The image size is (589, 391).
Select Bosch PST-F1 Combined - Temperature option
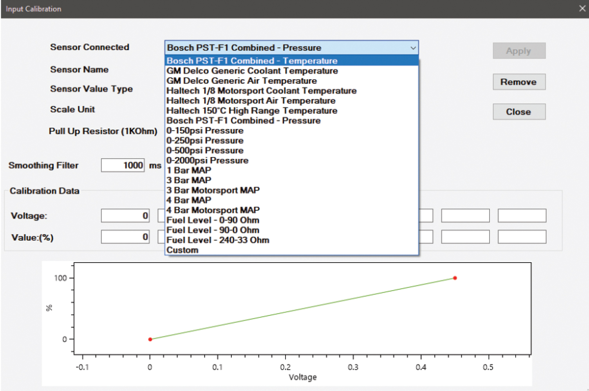[x=292, y=61]
